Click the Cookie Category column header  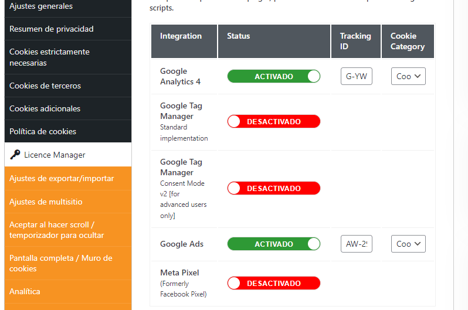tap(408, 41)
